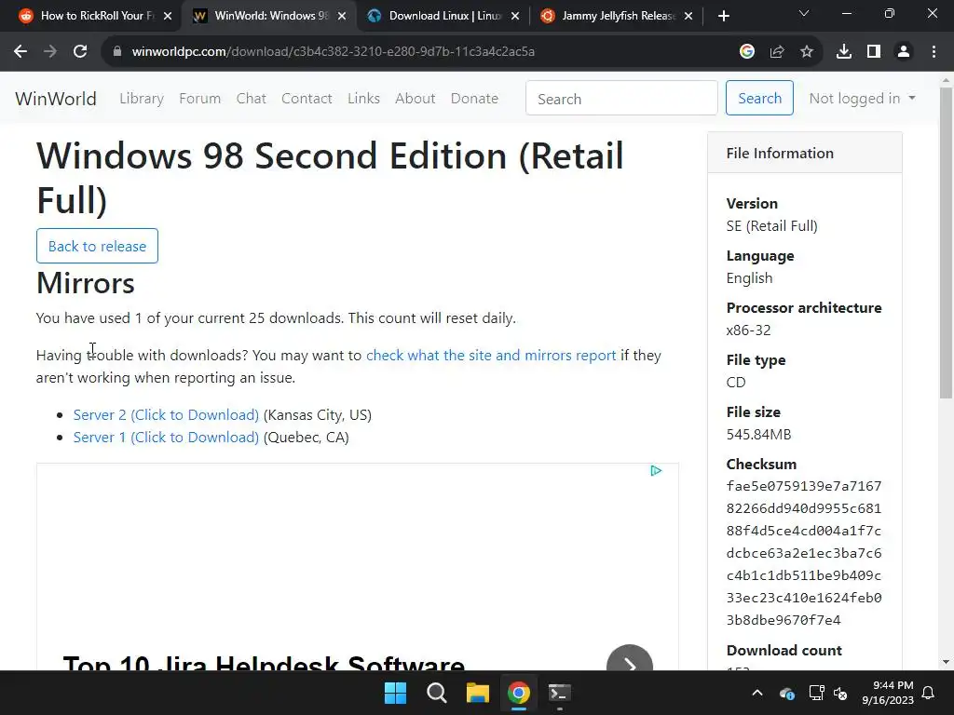This screenshot has height=715, width=954.
Task: Click the ad's round arrow button
Action: coord(630,659)
